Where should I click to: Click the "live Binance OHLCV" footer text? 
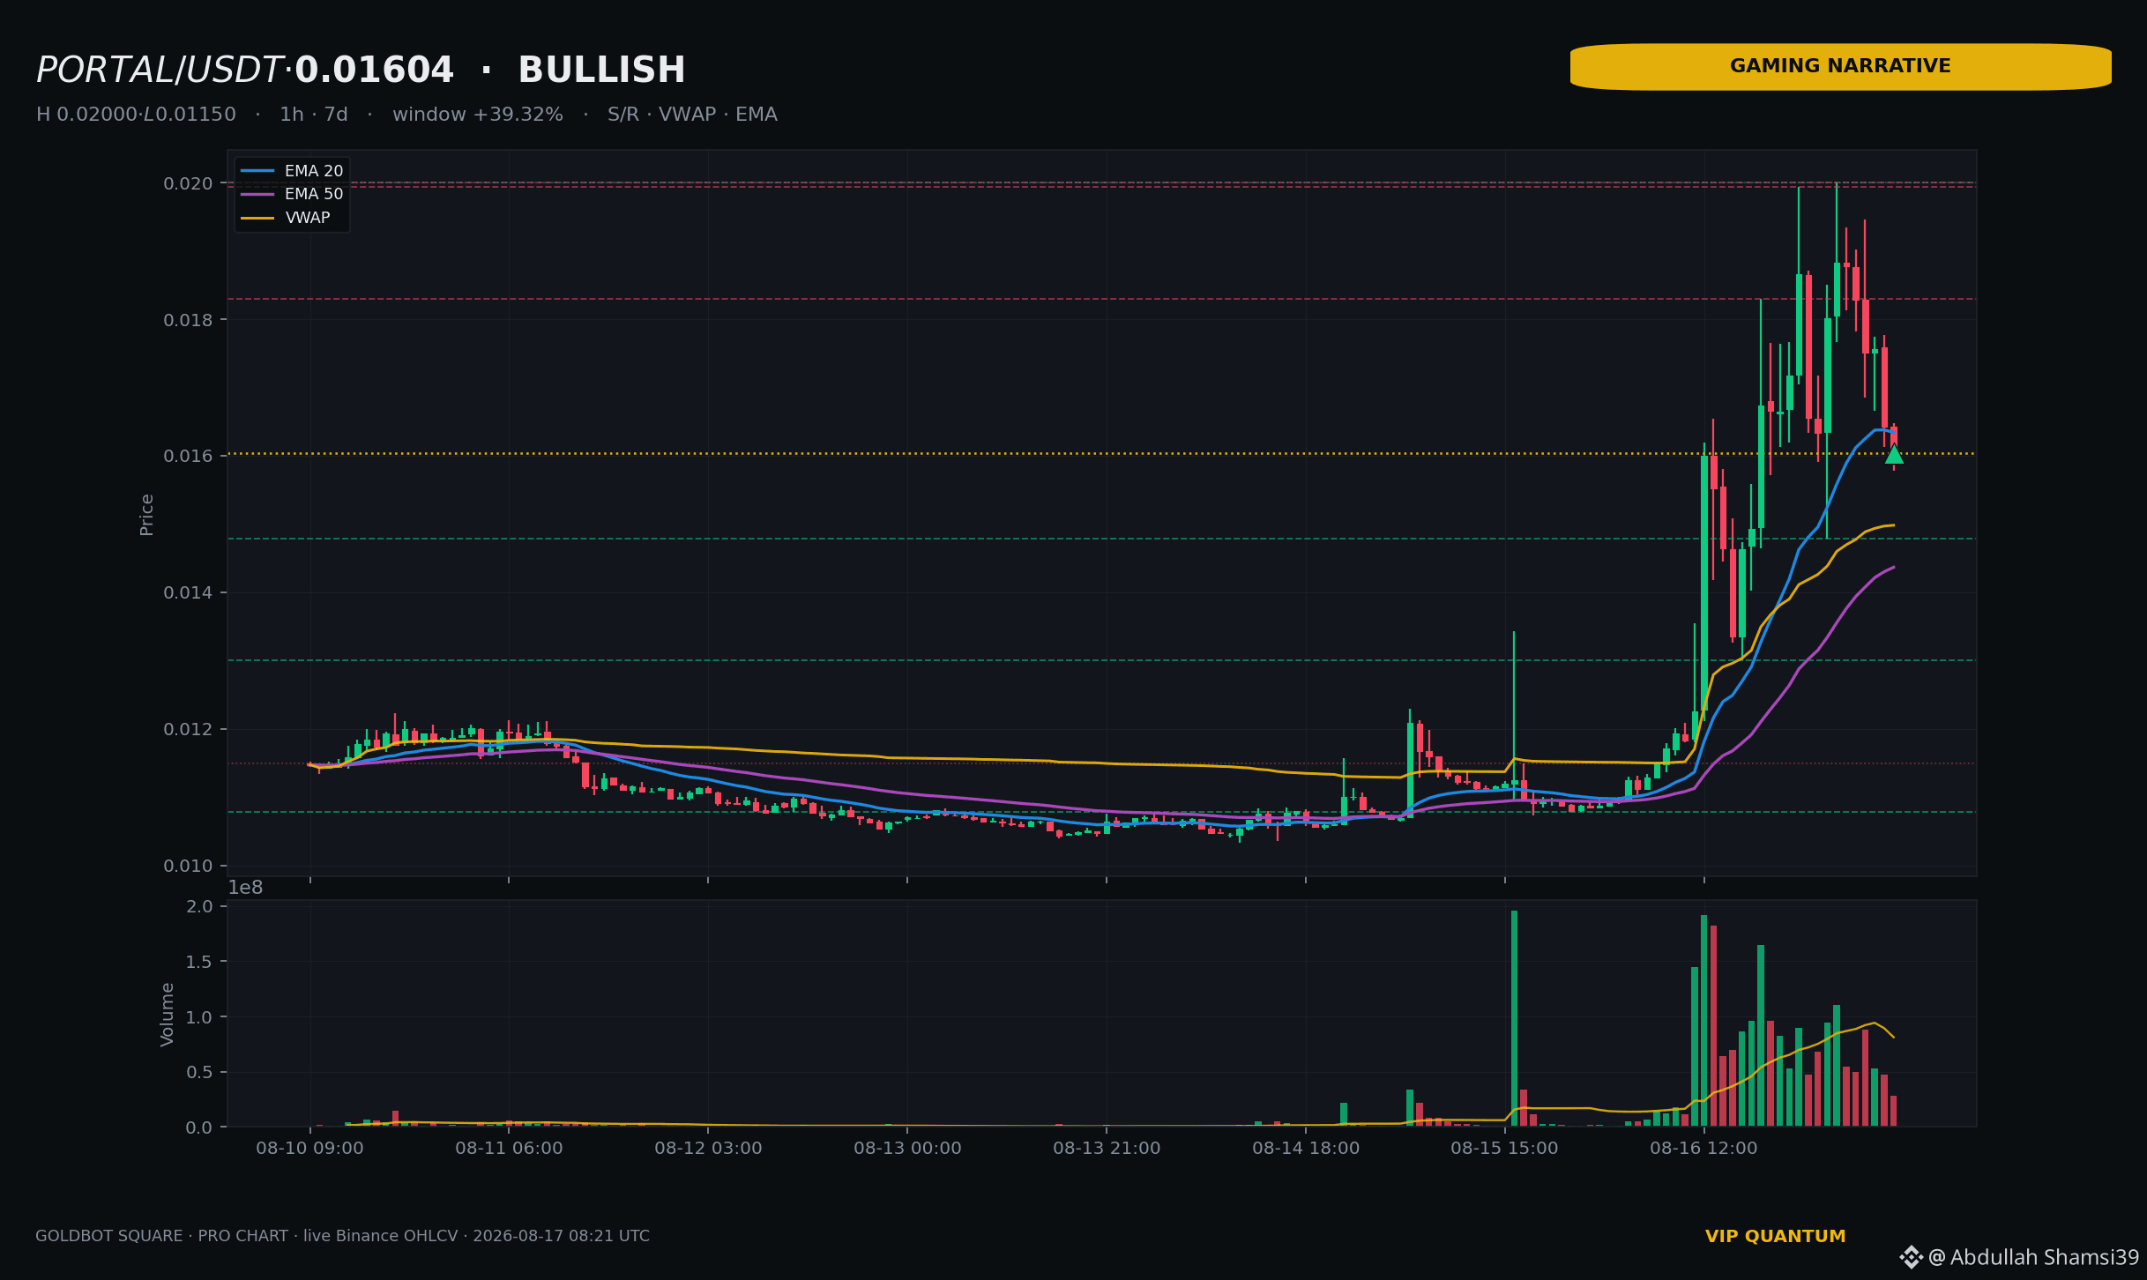(380, 1236)
